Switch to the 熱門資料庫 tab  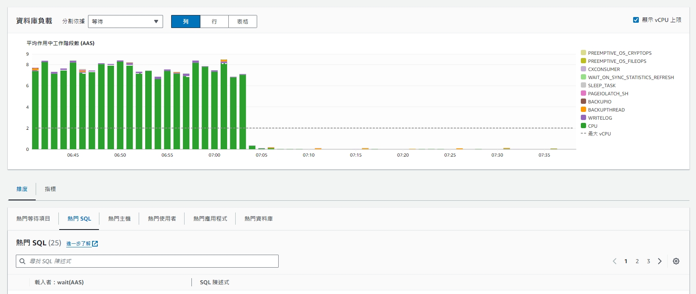tap(258, 219)
